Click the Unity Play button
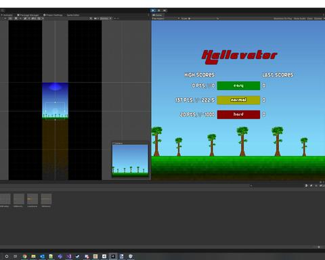This screenshot has width=325, height=260. coord(153,10)
